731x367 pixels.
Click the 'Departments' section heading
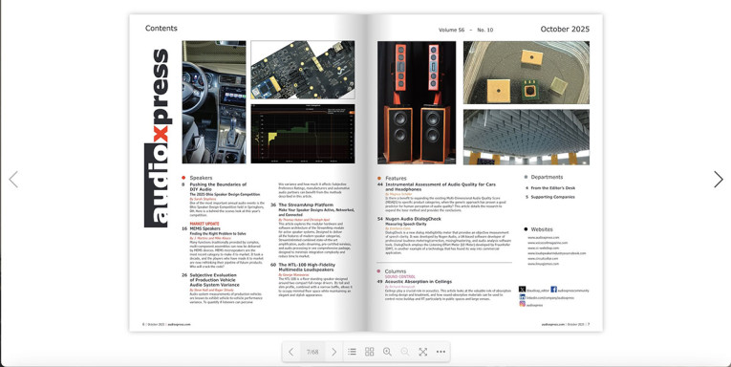coord(547,177)
